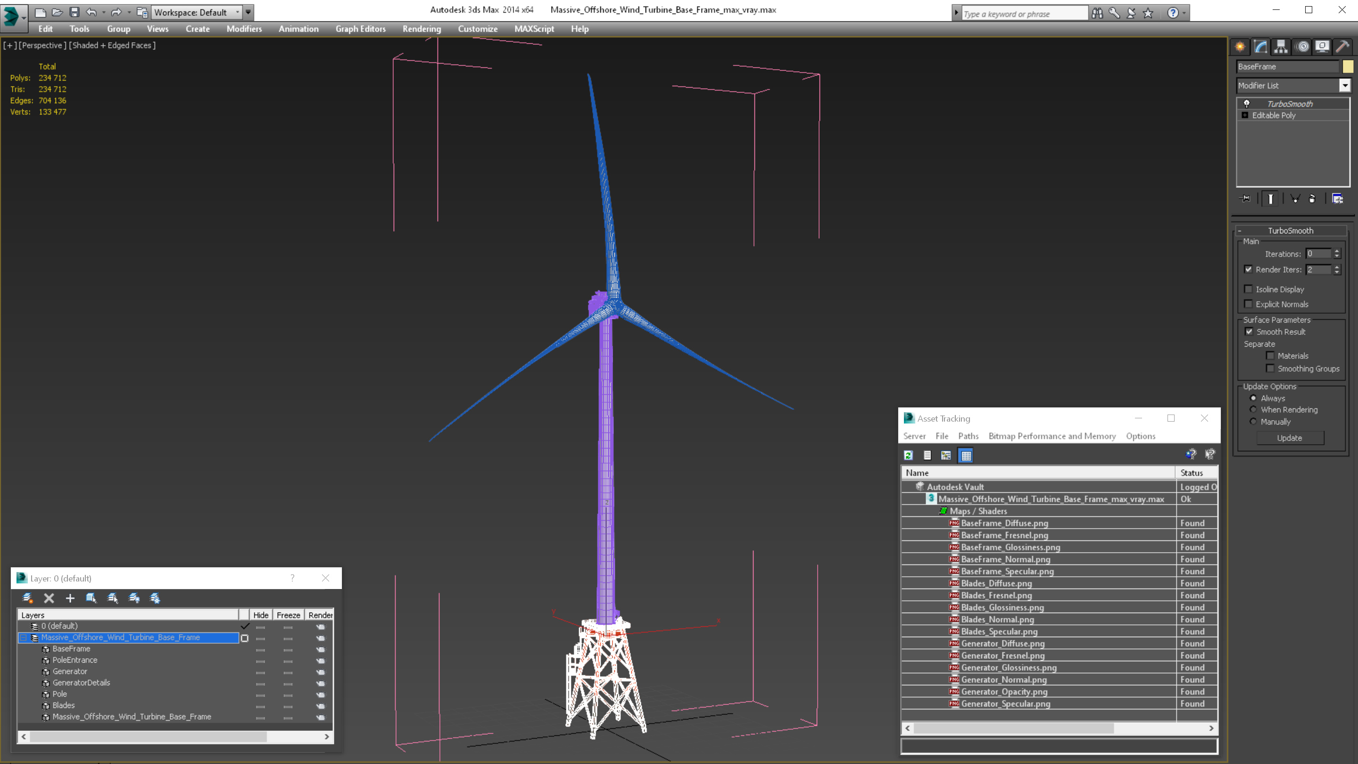This screenshot has width=1358, height=764.
Task: Click Select Highlighted Objects and Layers icon
Action: (x=91, y=598)
